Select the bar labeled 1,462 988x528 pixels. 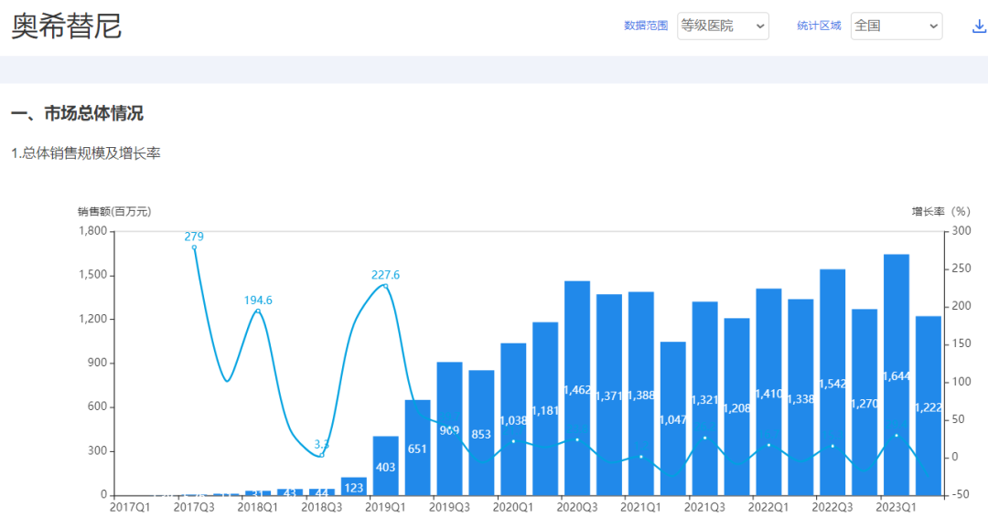tap(577, 388)
